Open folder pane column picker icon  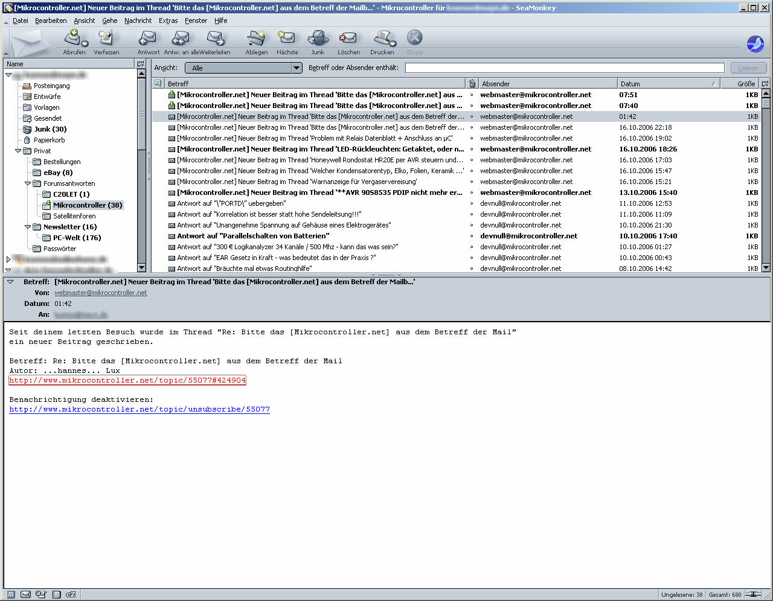coord(141,64)
